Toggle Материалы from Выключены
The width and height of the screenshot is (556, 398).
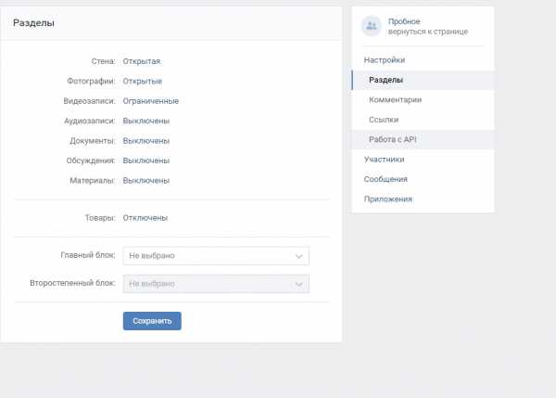pos(146,181)
